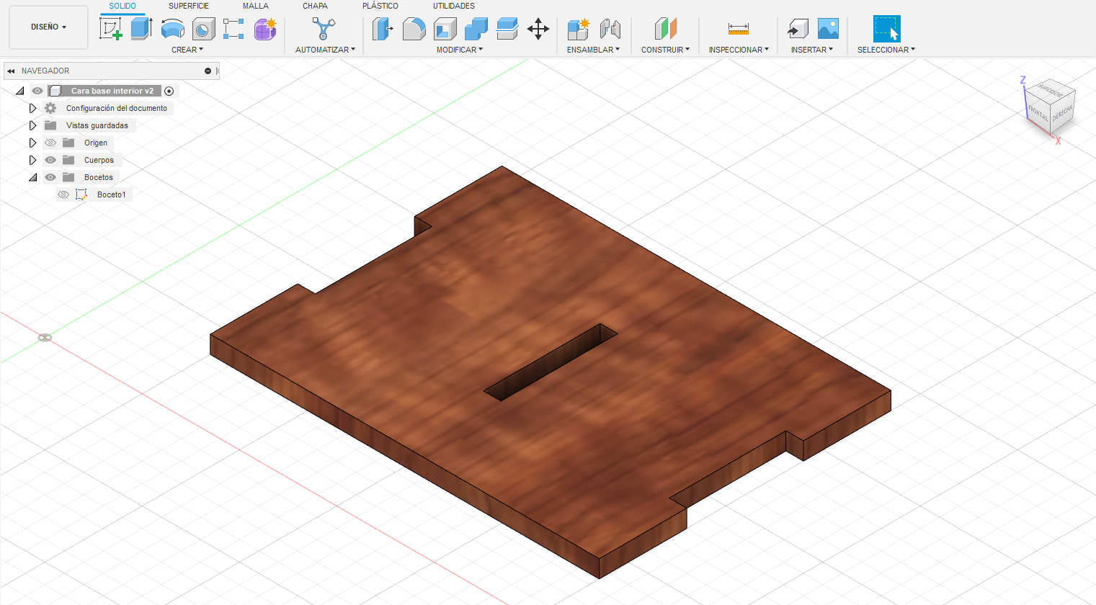This screenshot has width=1096, height=605.
Task: Click the sketch icon next to Boceto1
Action: click(81, 194)
